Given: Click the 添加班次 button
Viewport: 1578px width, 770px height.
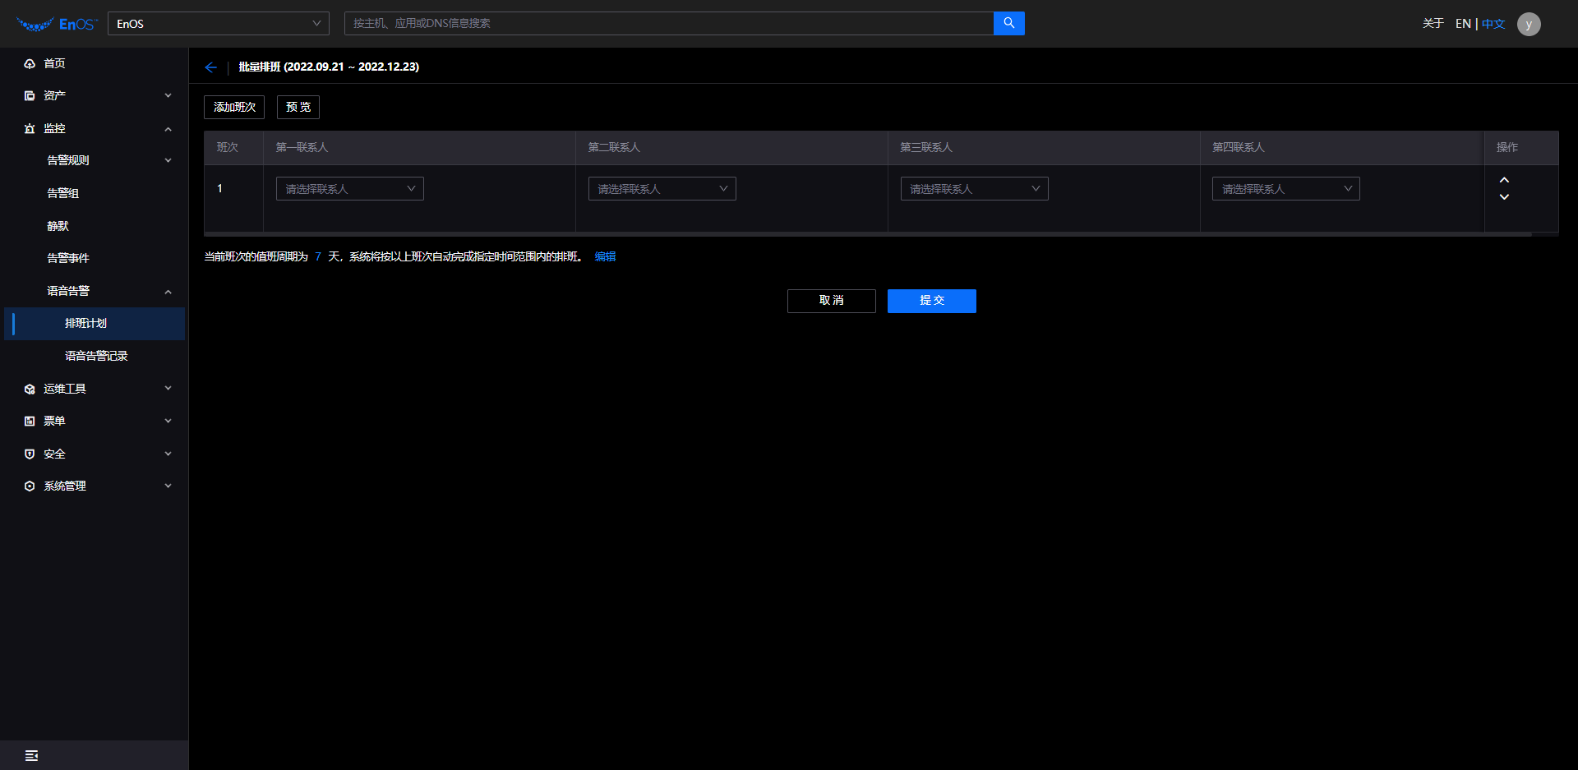Looking at the screenshot, I should [x=234, y=107].
